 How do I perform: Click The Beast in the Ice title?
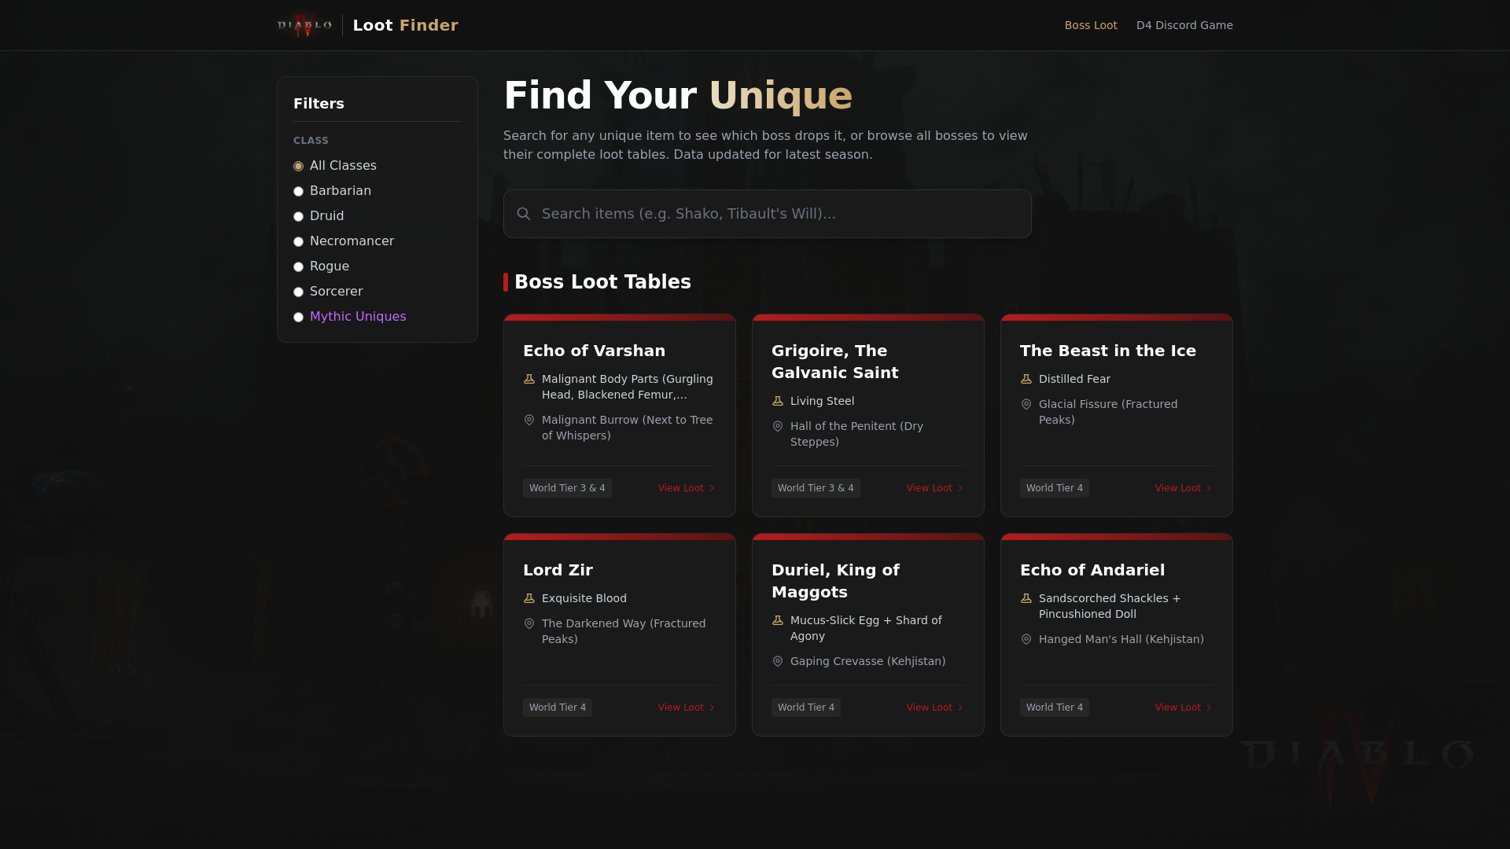point(1108,351)
